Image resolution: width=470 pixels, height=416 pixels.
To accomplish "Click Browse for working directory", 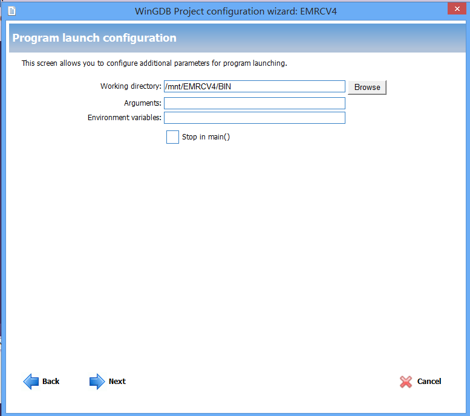I will tap(367, 88).
